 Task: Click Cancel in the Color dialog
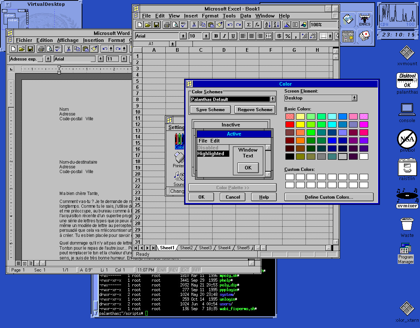[233, 197]
